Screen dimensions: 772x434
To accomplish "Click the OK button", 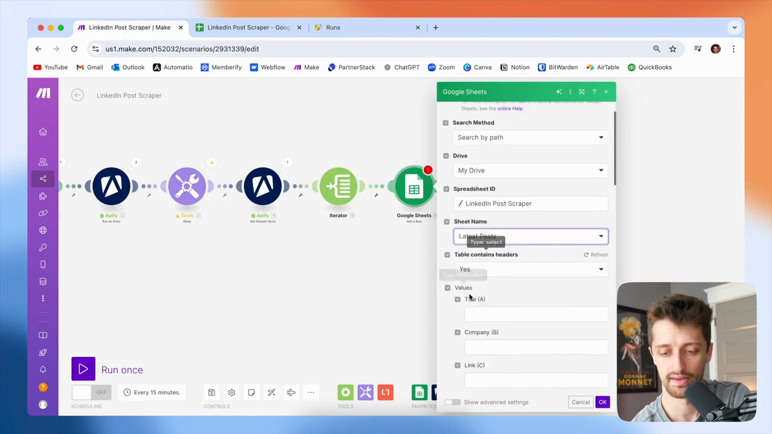I will (x=603, y=402).
